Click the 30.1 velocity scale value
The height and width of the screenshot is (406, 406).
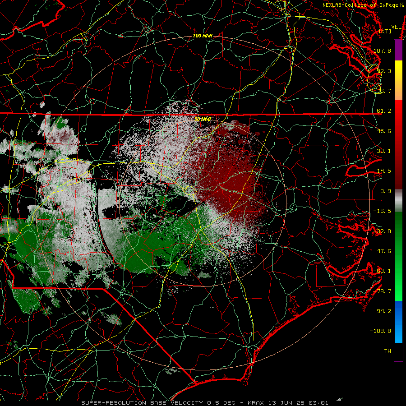384,151
